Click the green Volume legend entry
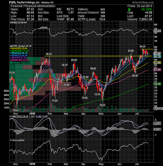Screen dimensions: 163x166 20,63
